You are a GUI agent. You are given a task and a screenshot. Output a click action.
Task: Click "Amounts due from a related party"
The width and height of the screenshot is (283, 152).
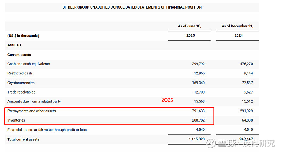pos(34,101)
